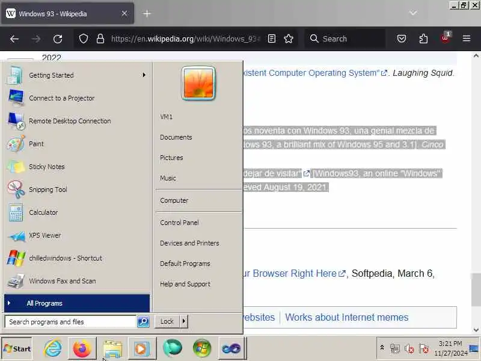Toggle reader view in address bar

[x=272, y=39]
